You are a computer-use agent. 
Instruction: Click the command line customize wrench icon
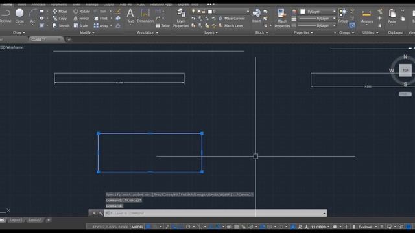(x=101, y=213)
